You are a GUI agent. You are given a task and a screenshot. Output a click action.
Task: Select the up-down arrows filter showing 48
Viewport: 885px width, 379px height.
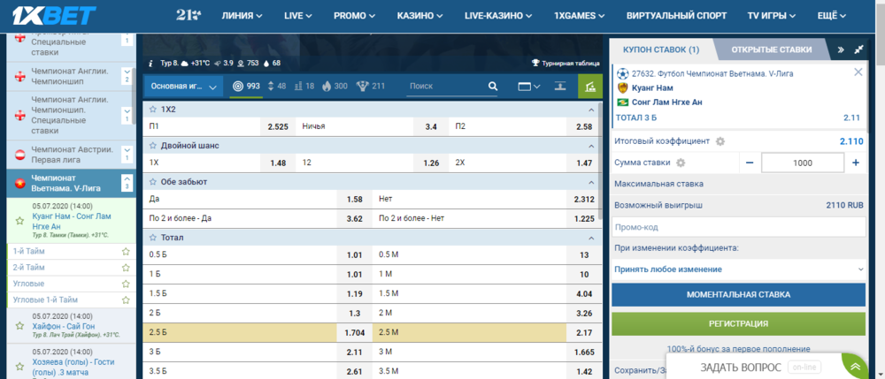pos(270,87)
